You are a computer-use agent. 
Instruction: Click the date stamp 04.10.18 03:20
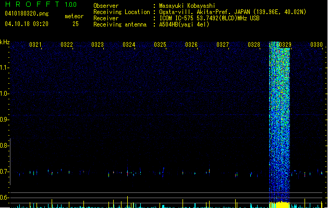[27, 24]
